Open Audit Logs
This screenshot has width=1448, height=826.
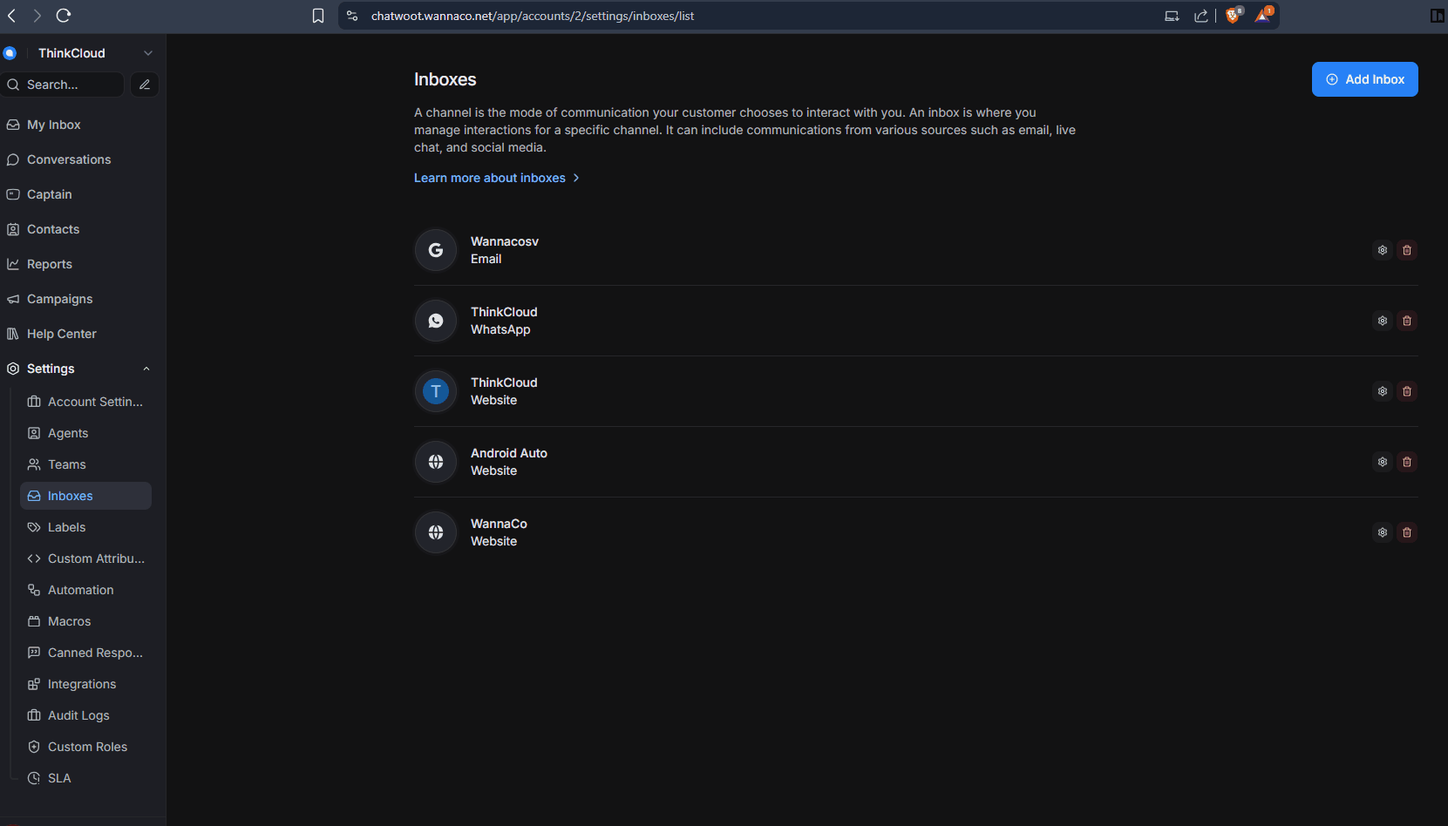[85, 715]
